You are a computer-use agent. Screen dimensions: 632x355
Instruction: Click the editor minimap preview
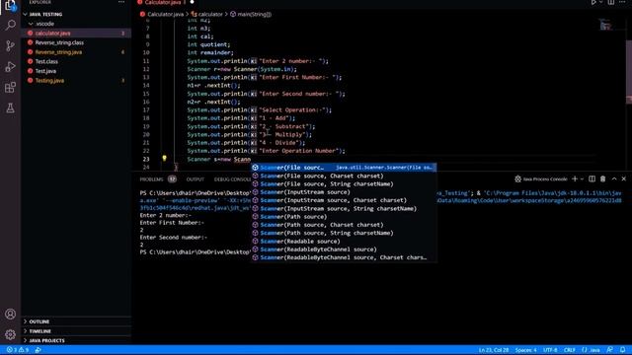point(605,25)
